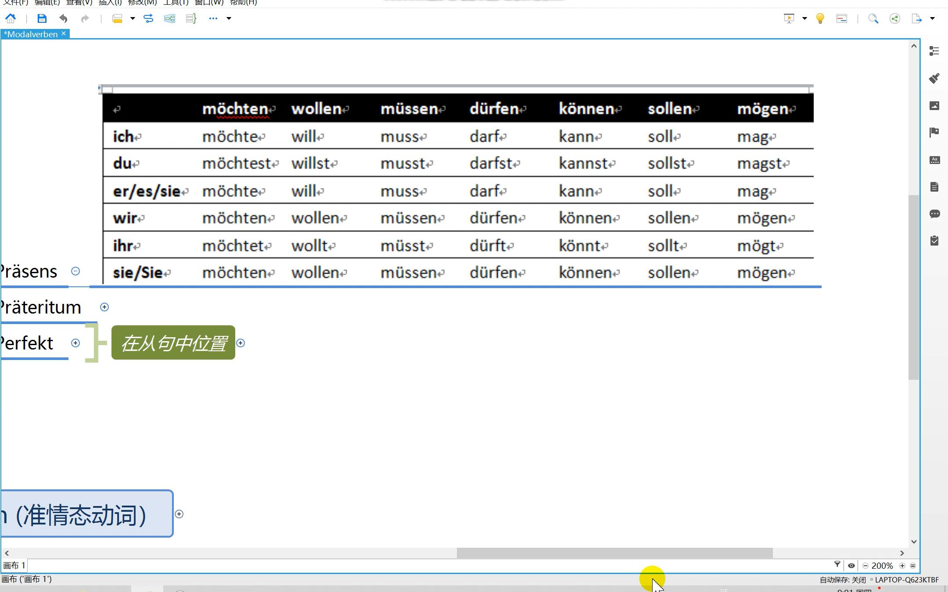The image size is (948, 592).
Task: Open the Image panel in the sidebar
Action: coord(934,106)
